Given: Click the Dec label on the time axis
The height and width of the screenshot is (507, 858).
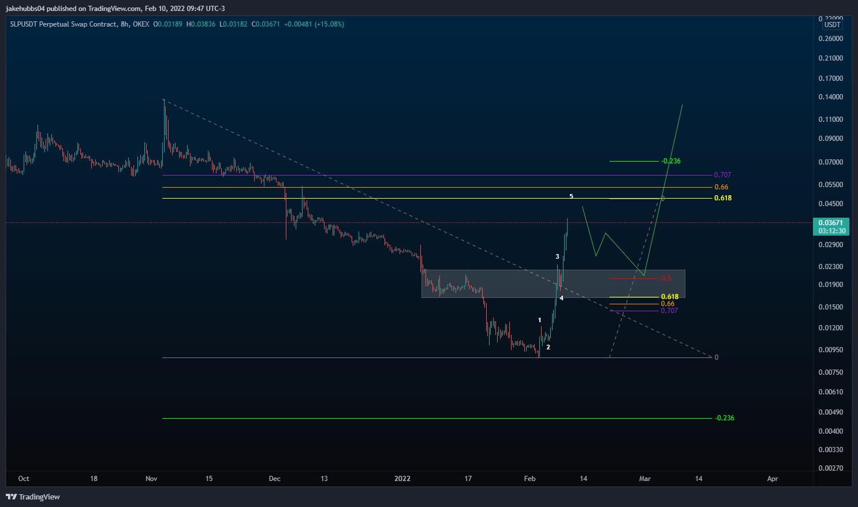Looking at the screenshot, I should [274, 479].
